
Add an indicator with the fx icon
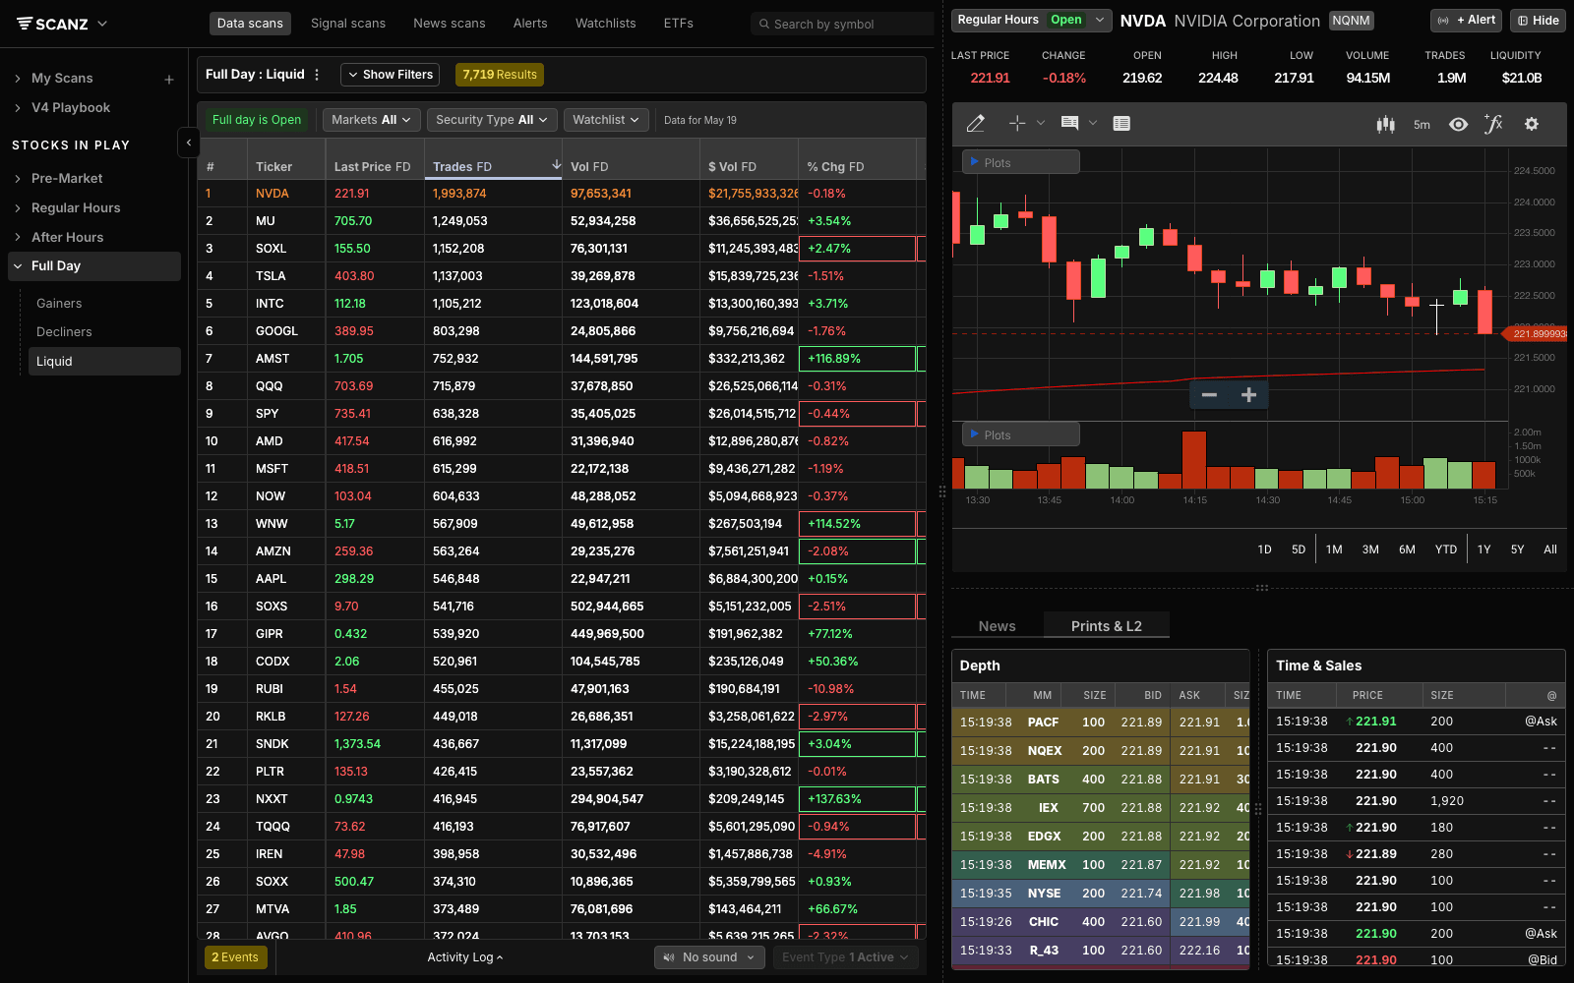point(1493,124)
